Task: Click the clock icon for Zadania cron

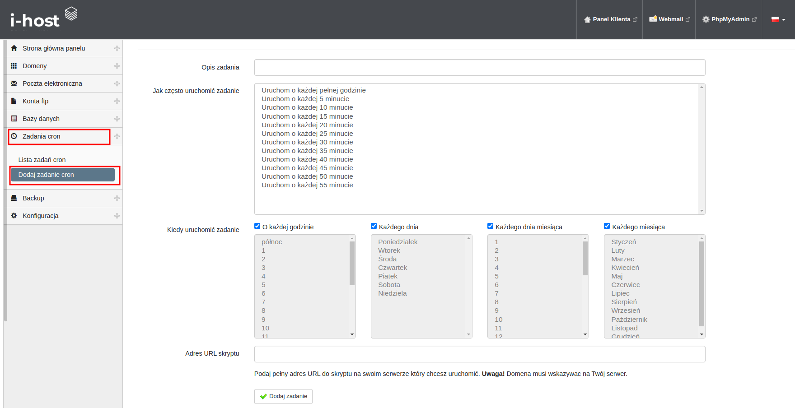Action: pos(14,136)
